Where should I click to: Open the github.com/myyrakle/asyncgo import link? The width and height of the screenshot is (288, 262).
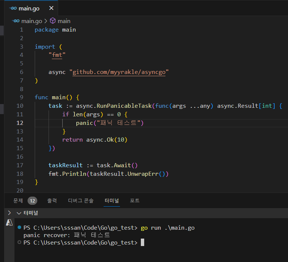119,72
